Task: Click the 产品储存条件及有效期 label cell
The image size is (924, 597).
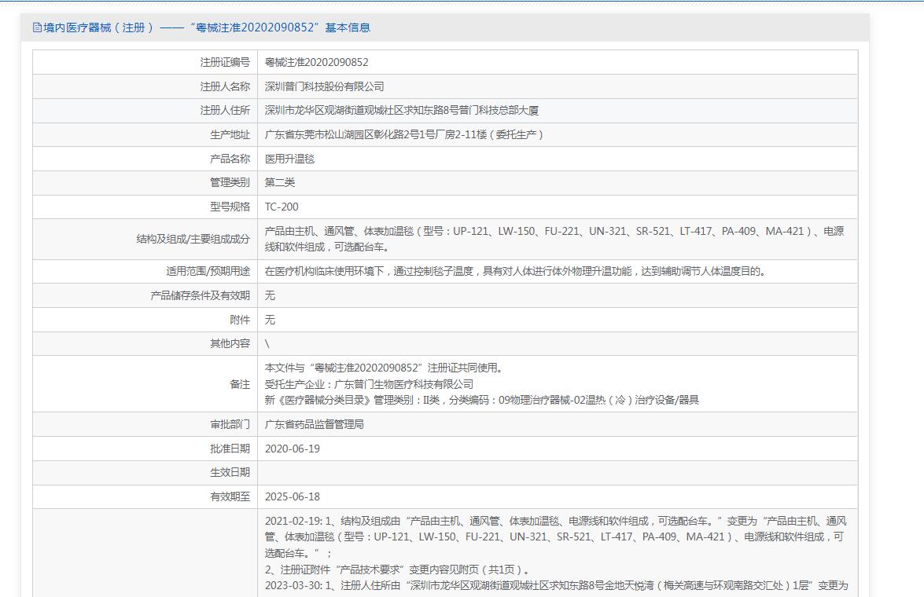Action: (x=200, y=295)
